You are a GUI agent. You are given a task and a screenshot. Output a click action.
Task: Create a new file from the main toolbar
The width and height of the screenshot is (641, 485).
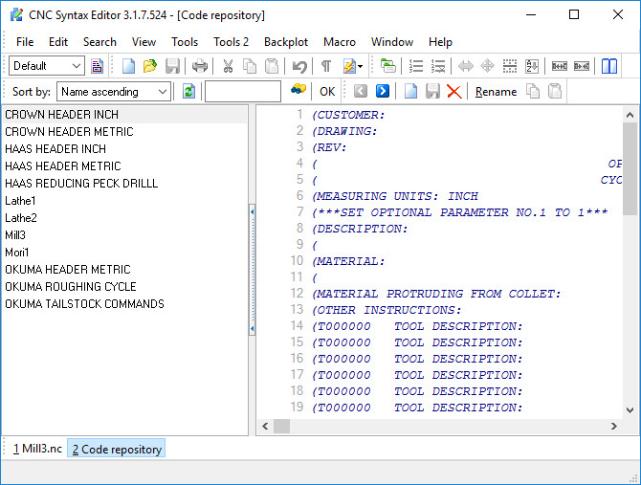point(128,66)
